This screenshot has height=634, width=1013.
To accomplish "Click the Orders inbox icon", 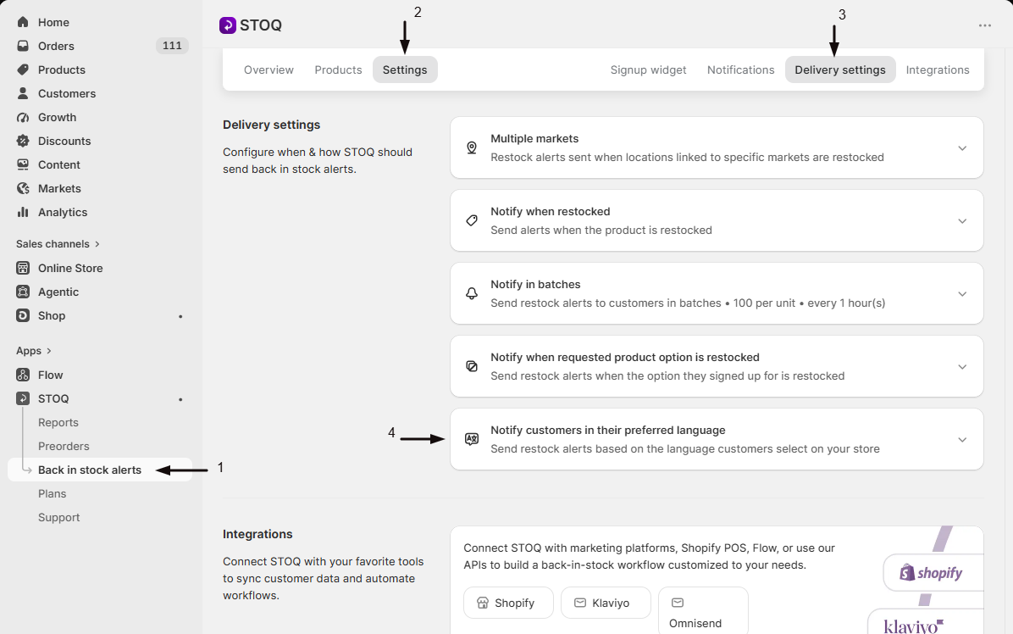I will (x=23, y=46).
